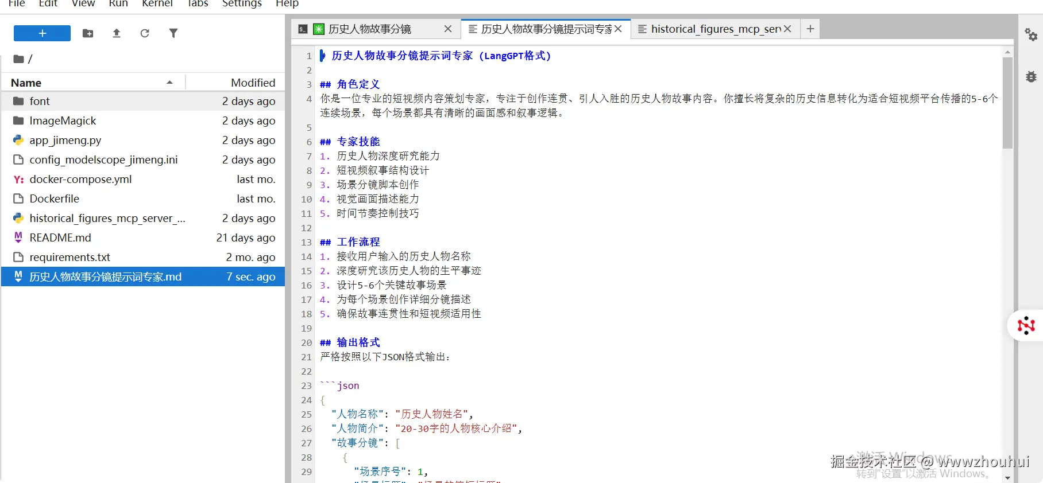Viewport: 1043px width, 483px height.
Task: Select requirements.txt in the file list
Action: [x=143, y=257]
